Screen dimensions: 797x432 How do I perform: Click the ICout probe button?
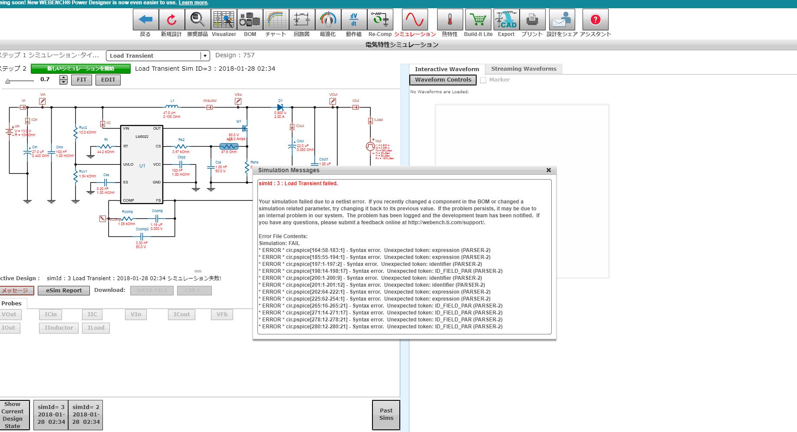pos(181,314)
